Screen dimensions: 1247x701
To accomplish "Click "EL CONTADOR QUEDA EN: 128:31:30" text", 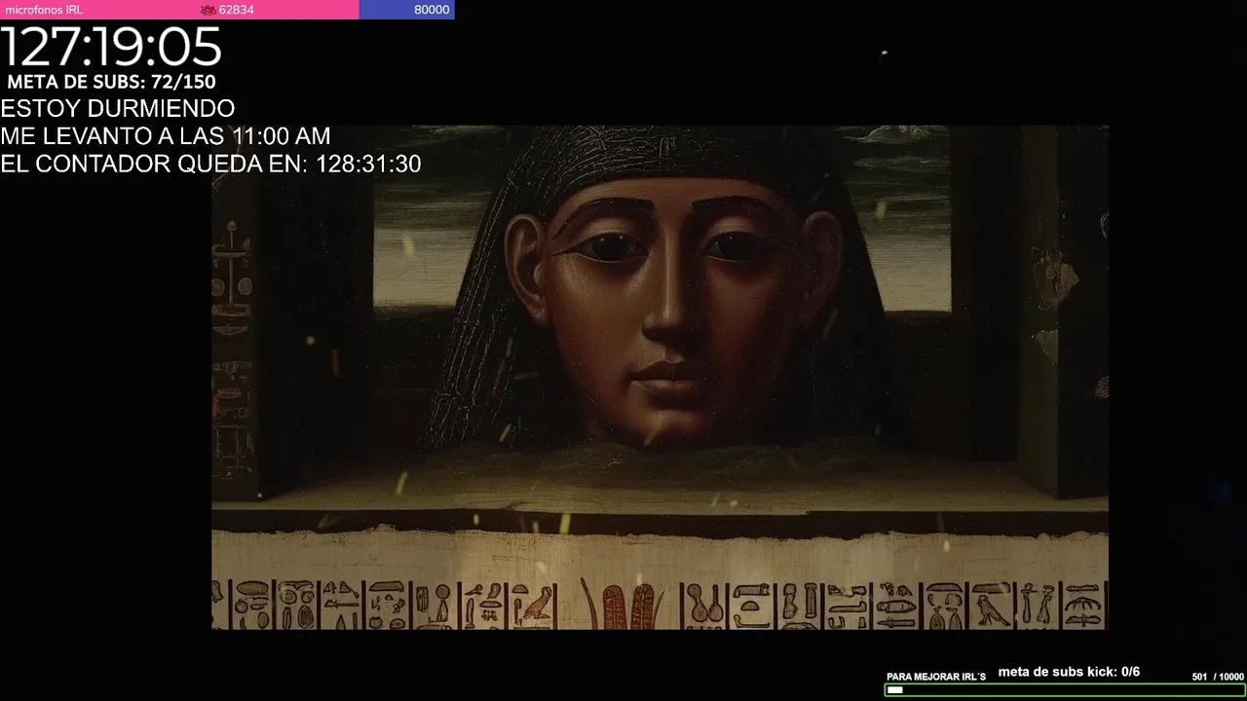I will [210, 165].
